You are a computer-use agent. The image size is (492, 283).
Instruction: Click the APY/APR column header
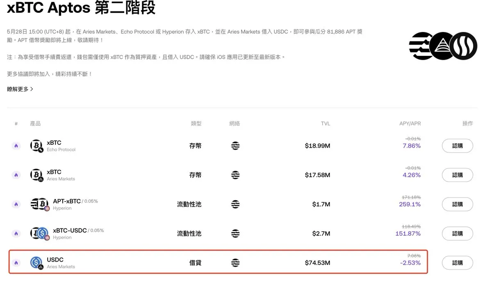tap(410, 123)
